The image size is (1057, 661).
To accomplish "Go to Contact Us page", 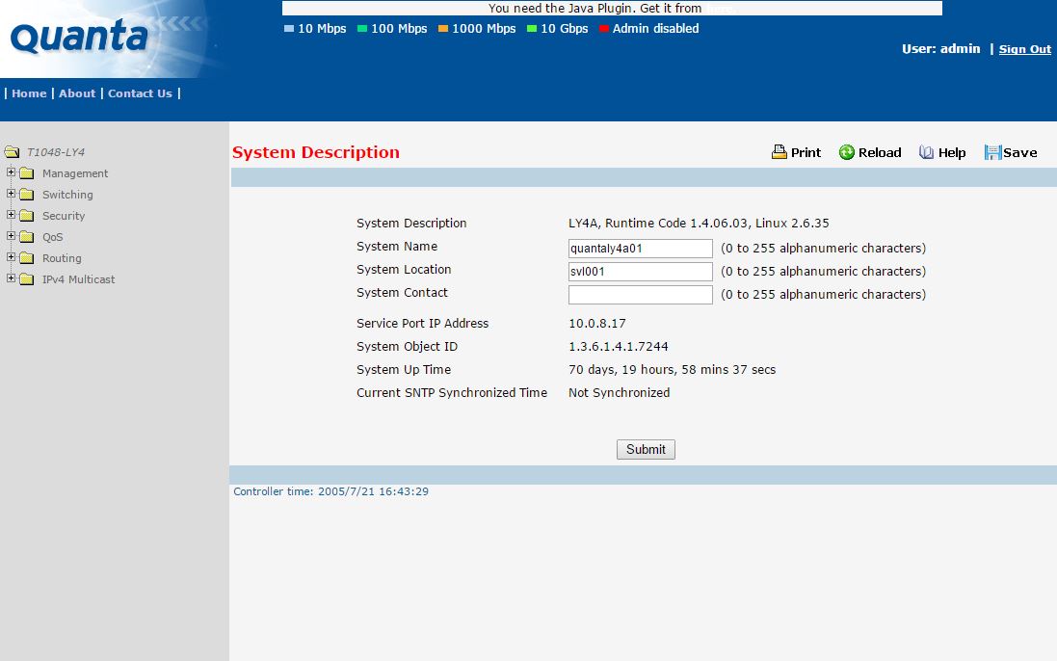I will (140, 93).
